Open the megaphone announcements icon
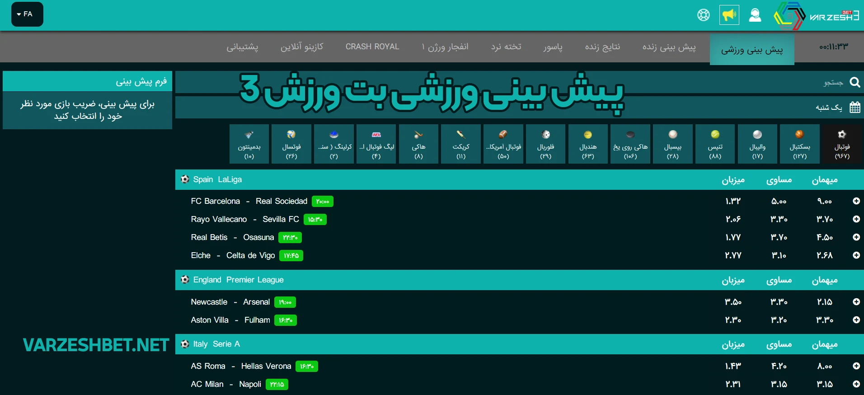Screen dimensions: 864x395 [x=729, y=15]
